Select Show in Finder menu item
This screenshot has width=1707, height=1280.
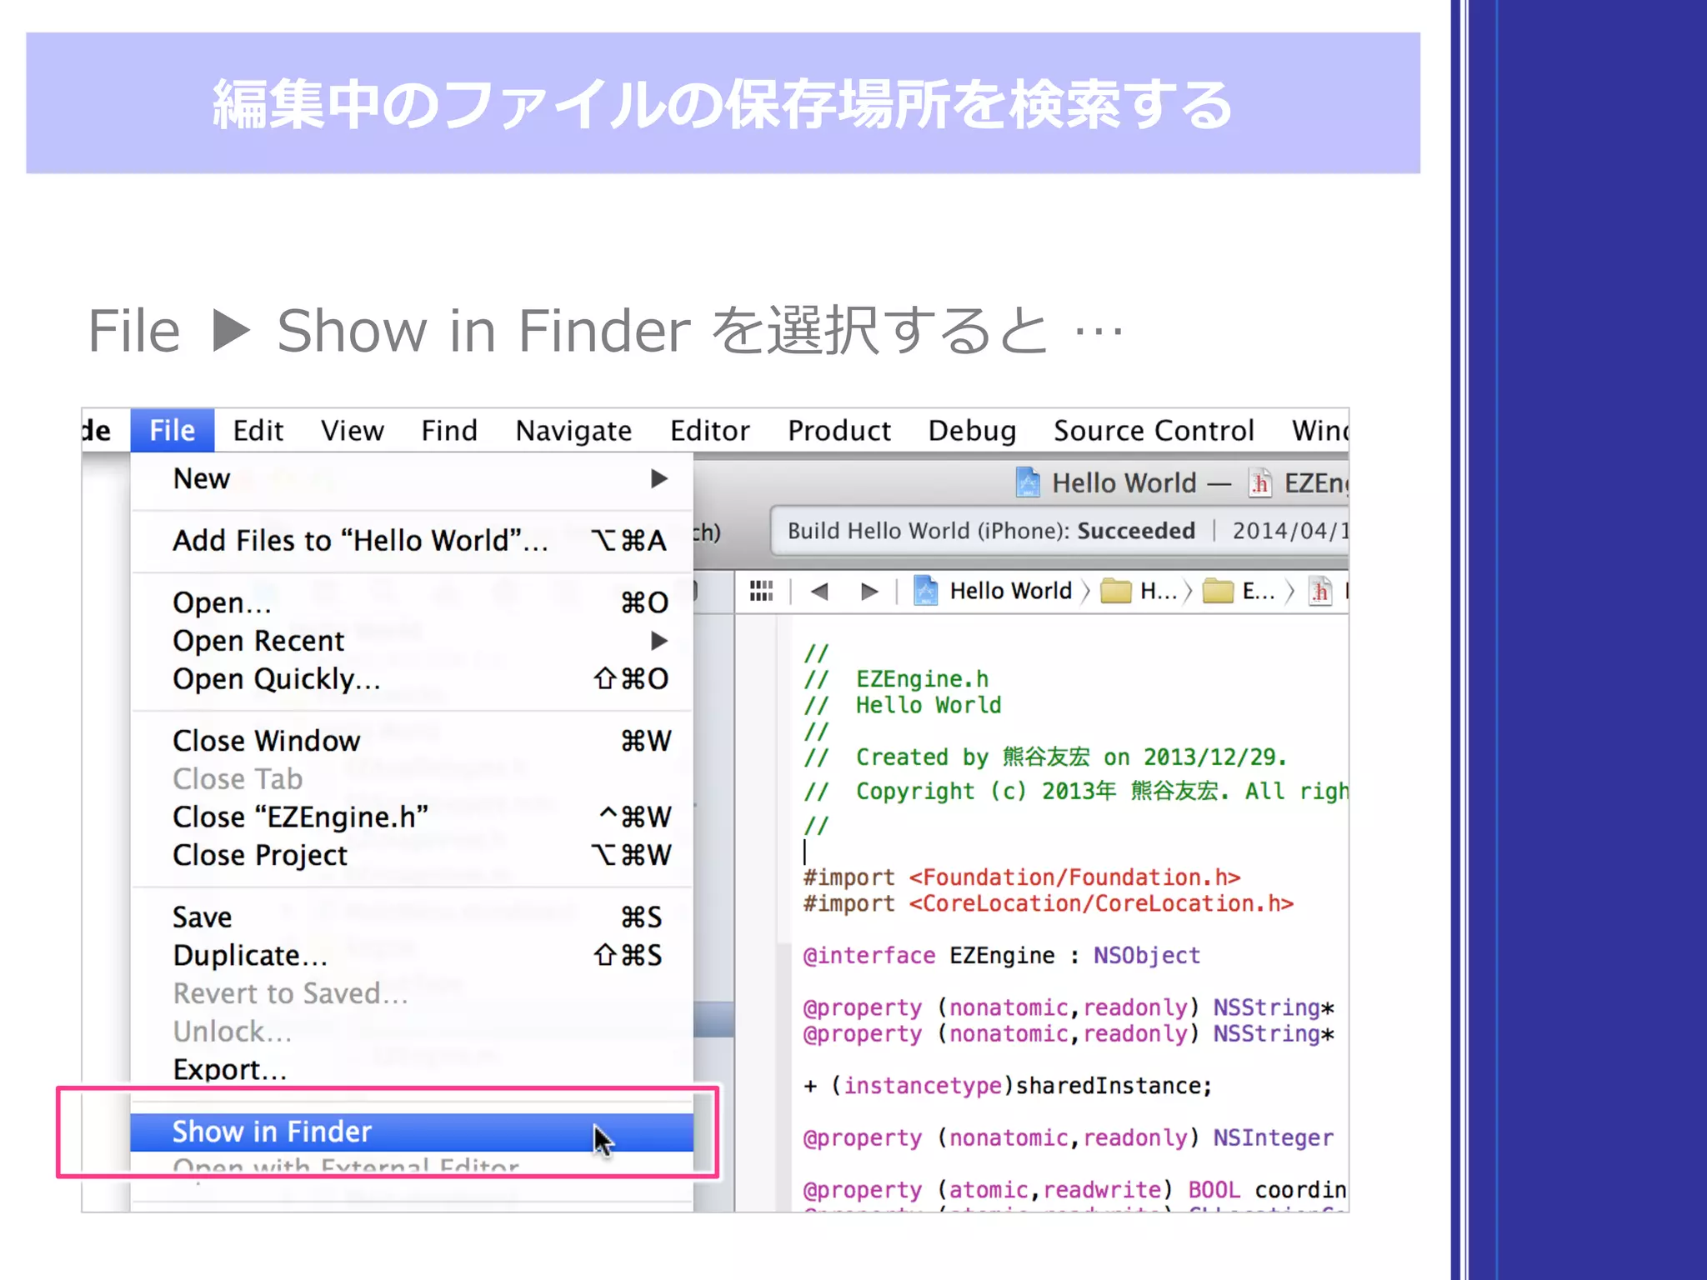pos(412,1132)
